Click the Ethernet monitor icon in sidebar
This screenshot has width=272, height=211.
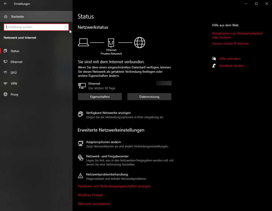[5, 62]
